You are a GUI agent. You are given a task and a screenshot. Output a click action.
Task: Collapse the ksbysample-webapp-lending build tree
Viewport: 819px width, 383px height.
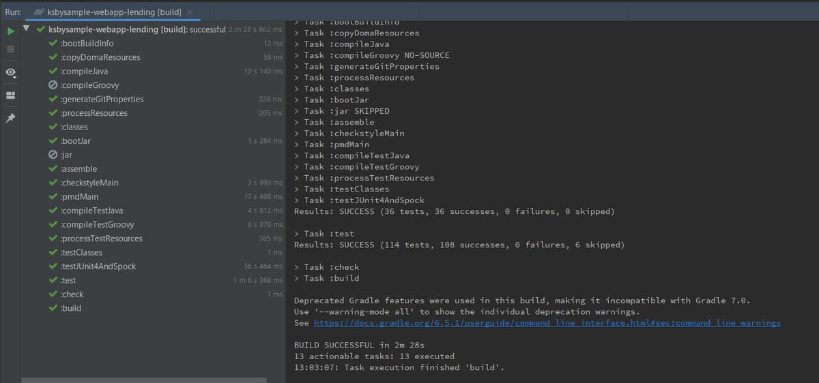(26, 29)
